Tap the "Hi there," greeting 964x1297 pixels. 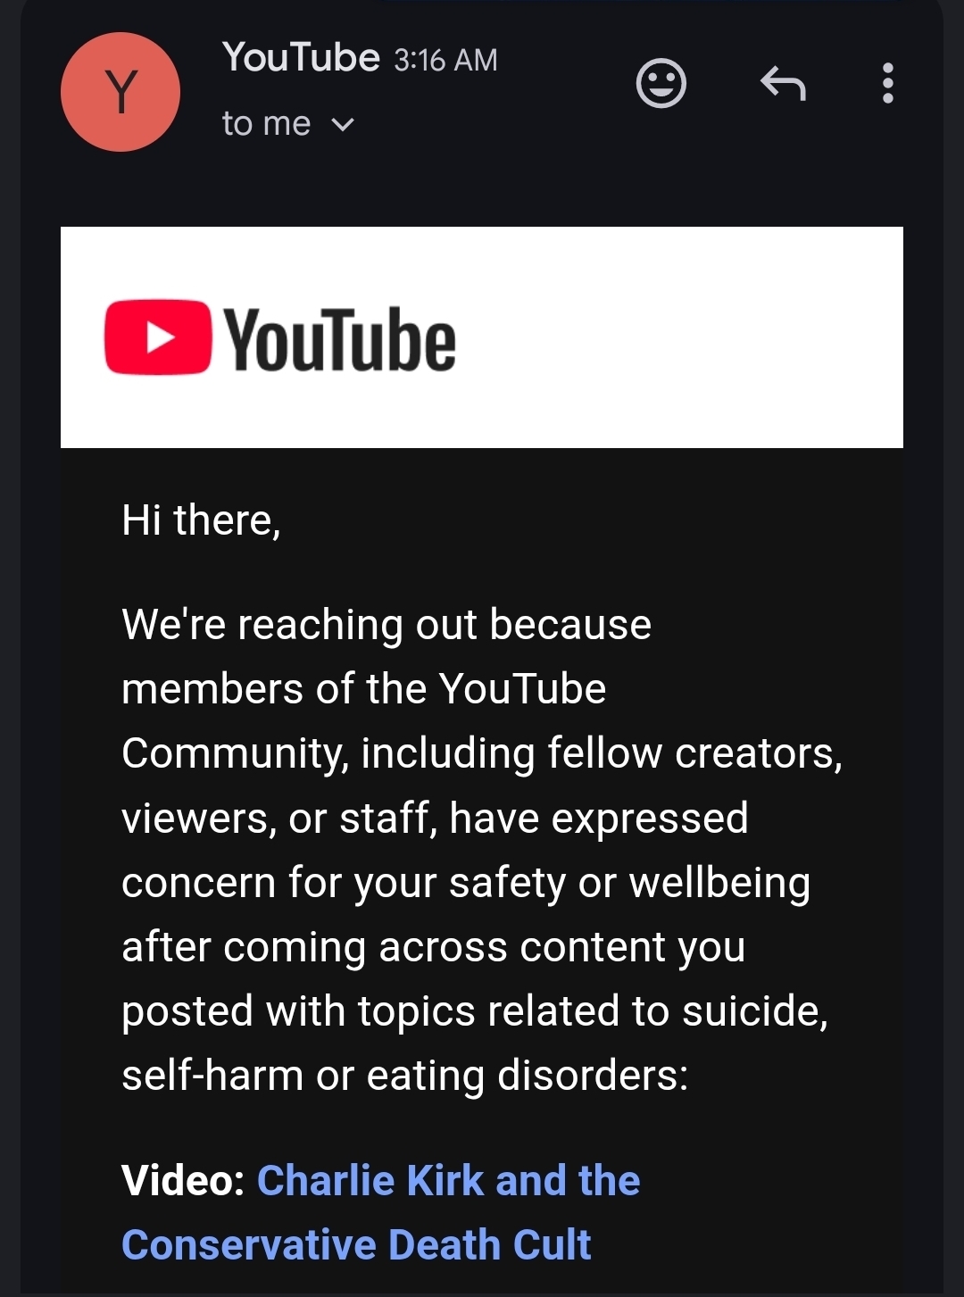click(201, 520)
